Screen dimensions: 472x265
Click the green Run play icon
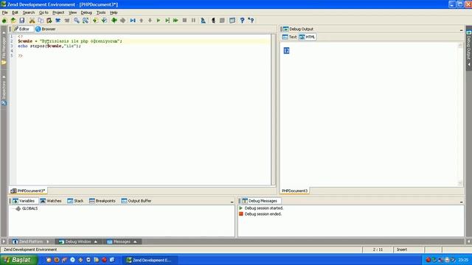click(159, 21)
